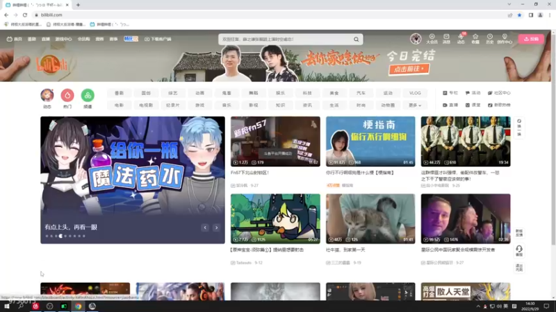The image size is (556, 312).
Task: Open the 音乐 category button
Action: 227,105
